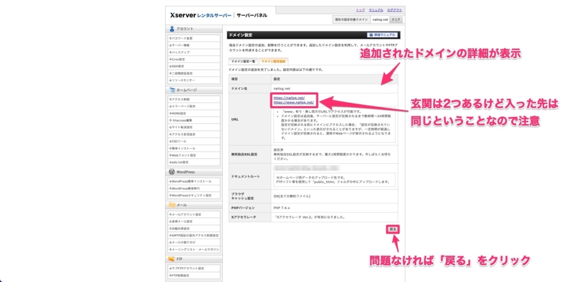Open パスワード変更 in the sidebar
This screenshot has height=282, width=569.
pos(183,38)
